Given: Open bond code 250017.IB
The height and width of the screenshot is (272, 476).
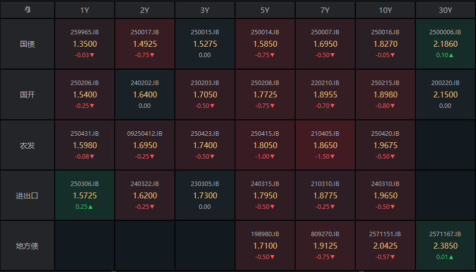Looking at the screenshot, I should pyautogui.click(x=145, y=32).
